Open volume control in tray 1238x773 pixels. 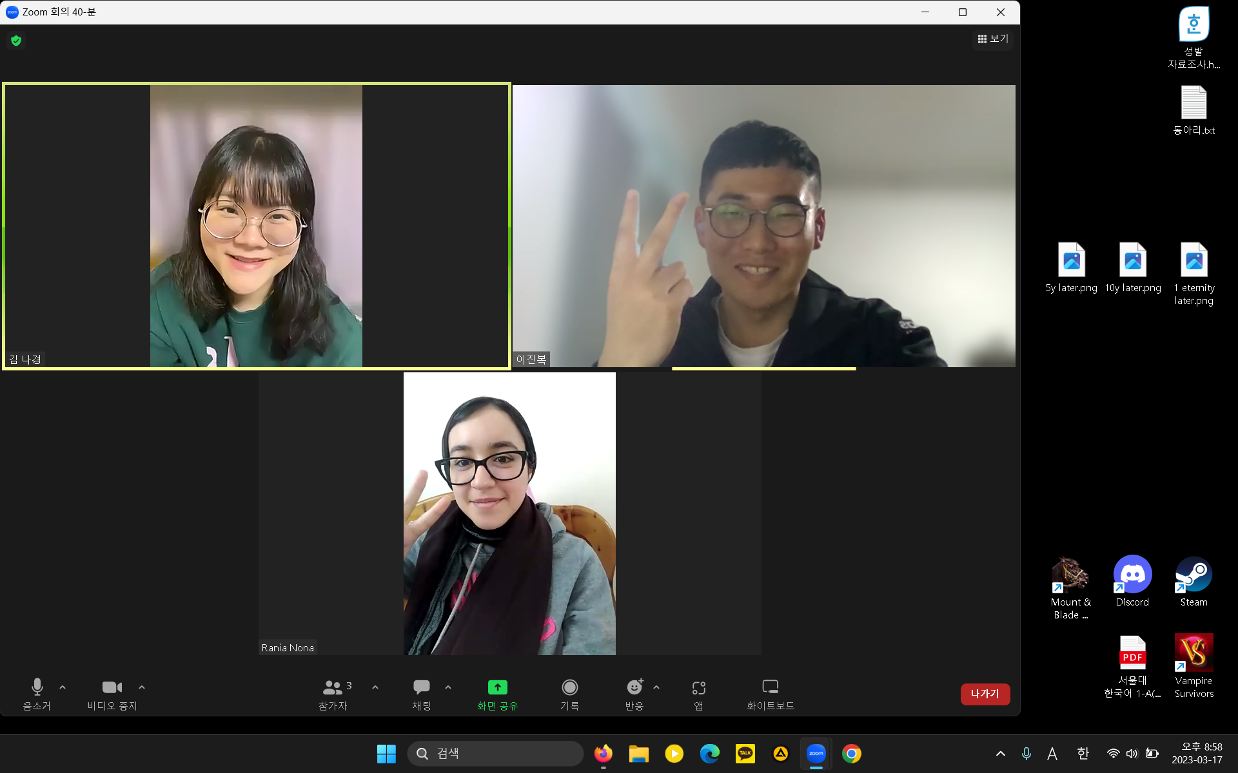[1132, 754]
